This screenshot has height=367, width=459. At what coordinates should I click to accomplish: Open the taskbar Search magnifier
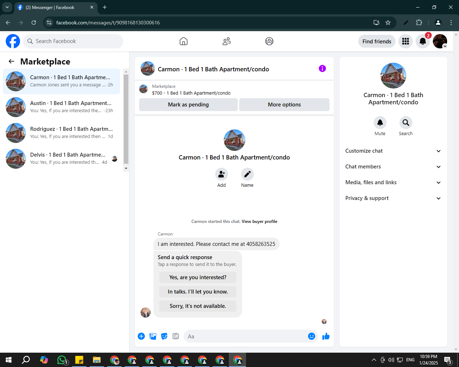coord(26,360)
